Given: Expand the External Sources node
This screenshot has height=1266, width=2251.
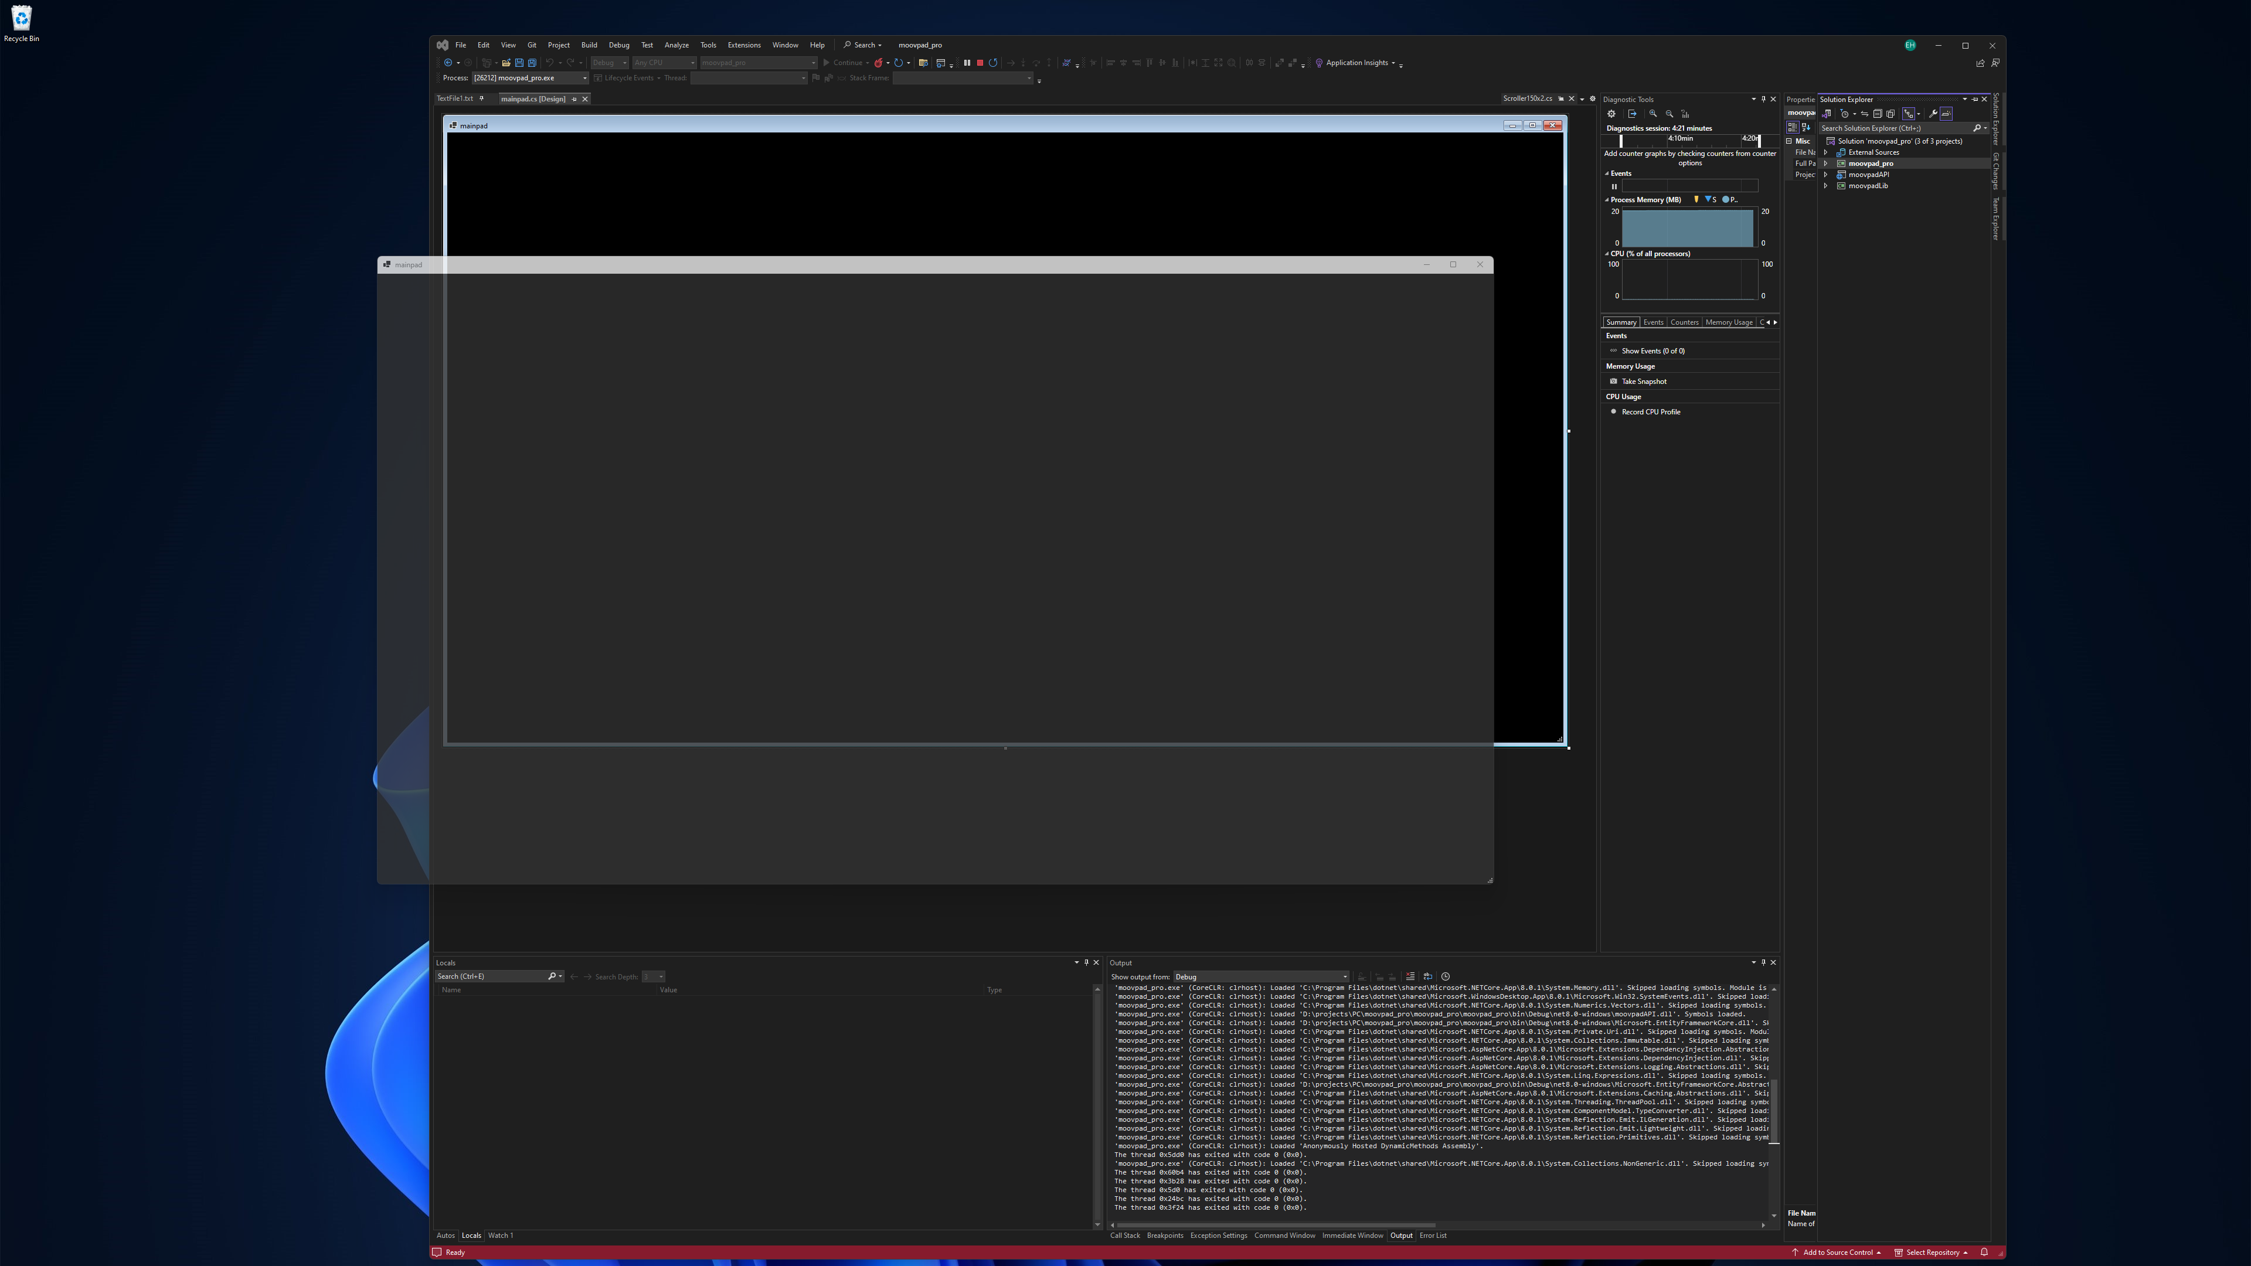Looking at the screenshot, I should [x=1825, y=152].
